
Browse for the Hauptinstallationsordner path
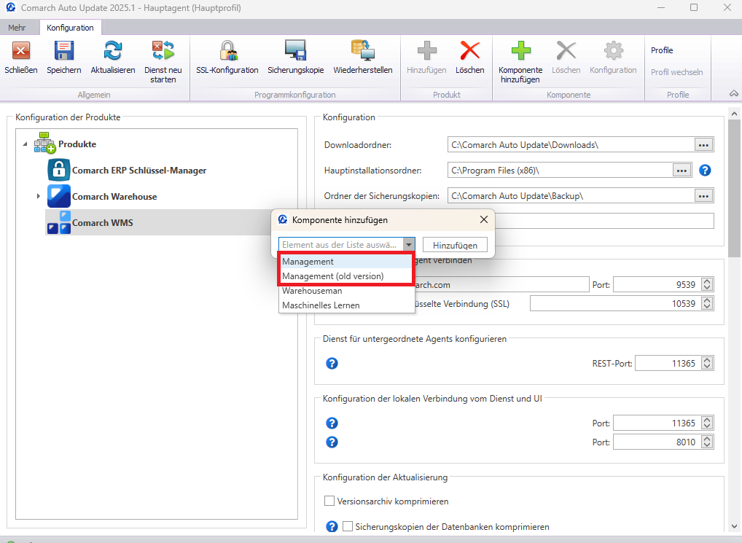point(682,171)
